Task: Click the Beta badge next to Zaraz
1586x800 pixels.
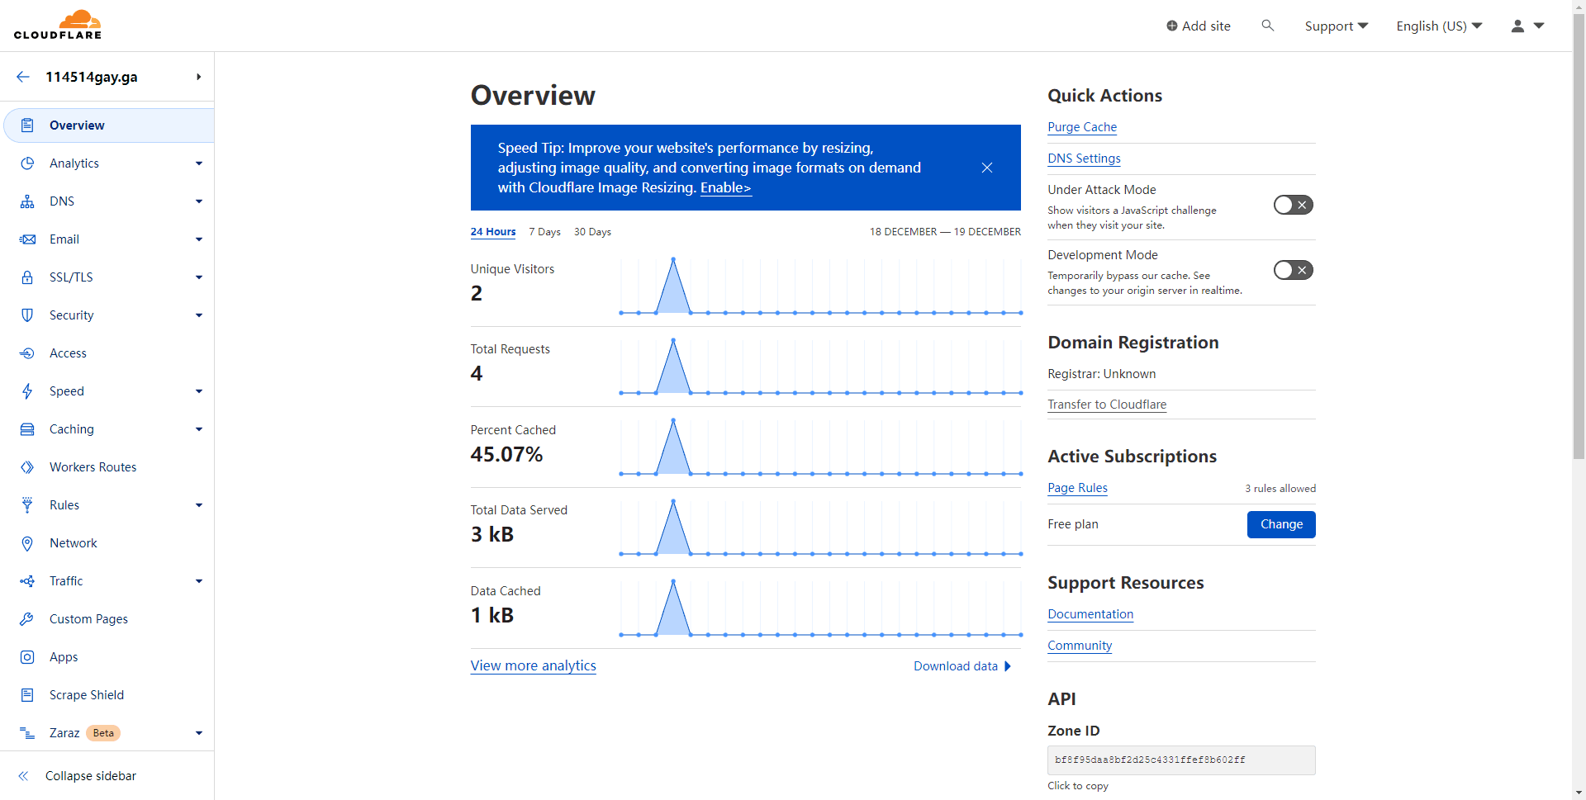Action: pos(103,733)
